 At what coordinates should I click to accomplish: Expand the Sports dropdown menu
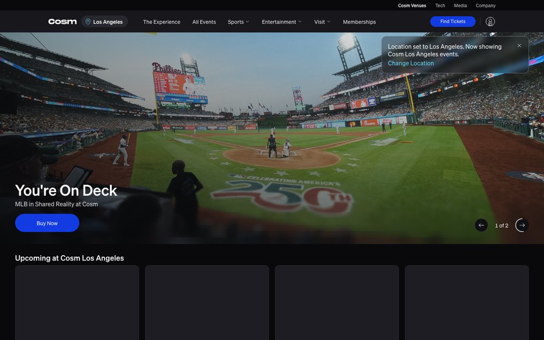pos(238,22)
